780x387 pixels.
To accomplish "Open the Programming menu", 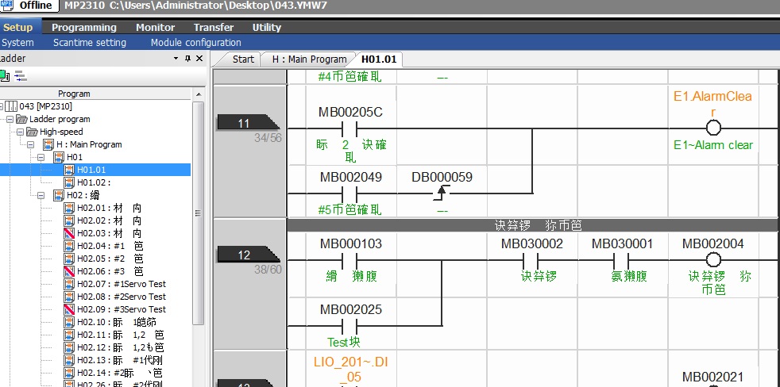I will point(84,27).
